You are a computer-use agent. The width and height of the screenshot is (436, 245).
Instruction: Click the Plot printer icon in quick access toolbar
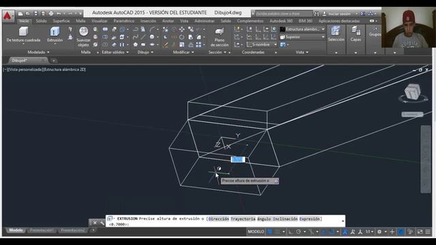(51, 14)
